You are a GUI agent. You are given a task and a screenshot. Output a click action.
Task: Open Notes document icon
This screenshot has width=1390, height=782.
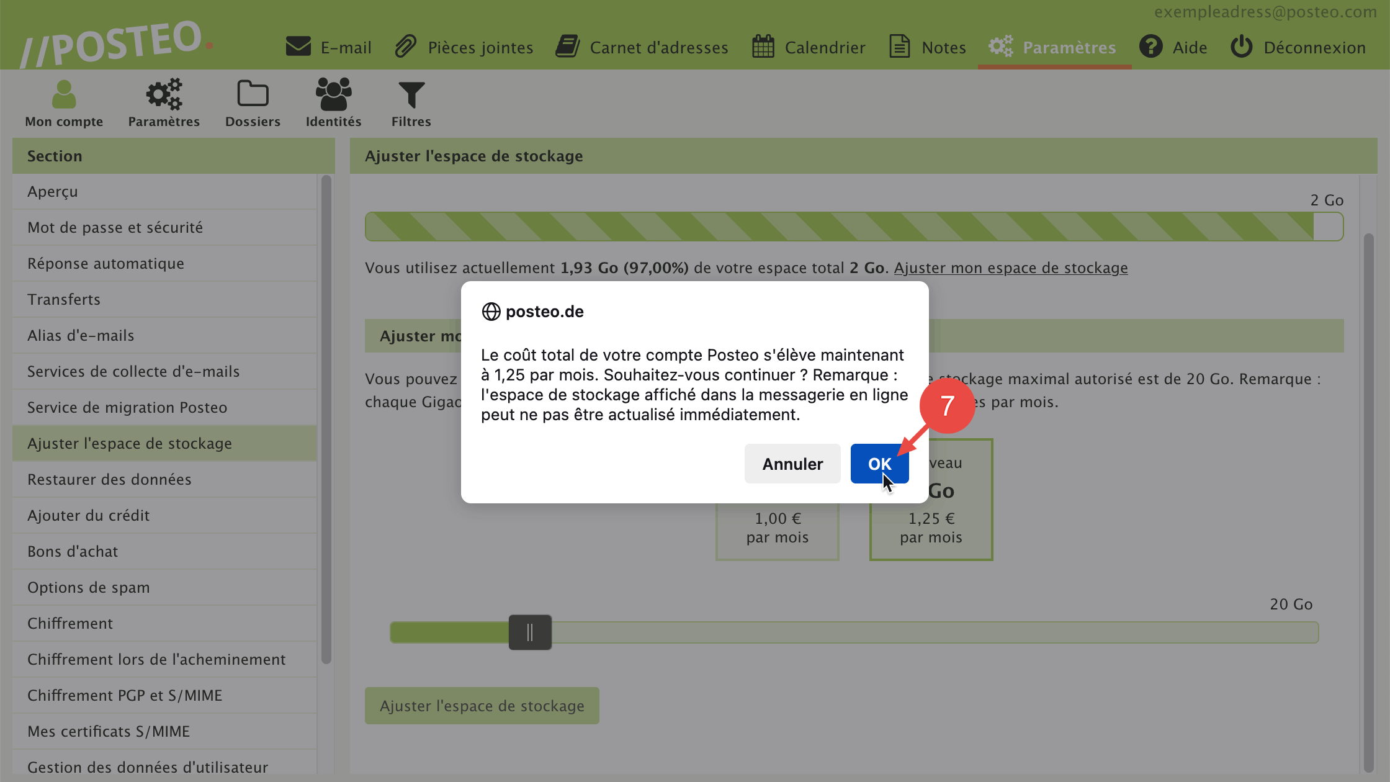(x=899, y=47)
